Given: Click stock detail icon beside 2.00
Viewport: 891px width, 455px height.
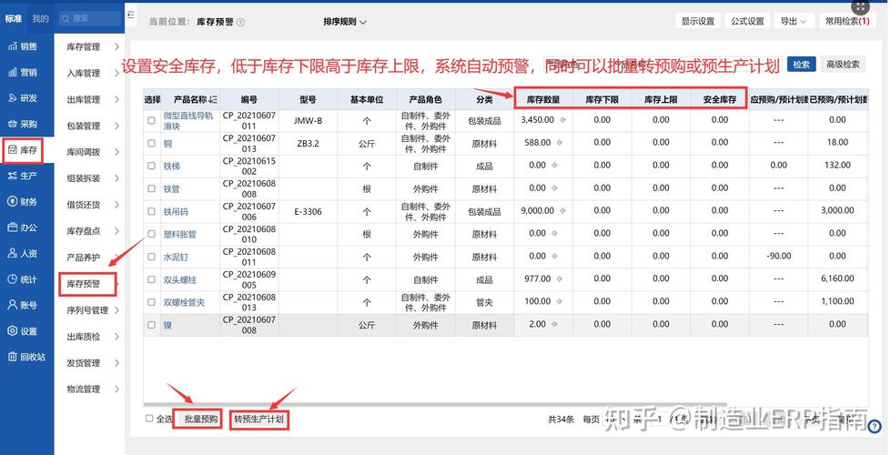Looking at the screenshot, I should (554, 324).
